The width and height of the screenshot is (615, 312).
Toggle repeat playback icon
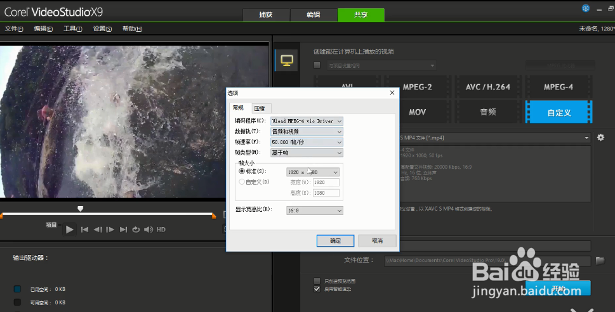136,230
